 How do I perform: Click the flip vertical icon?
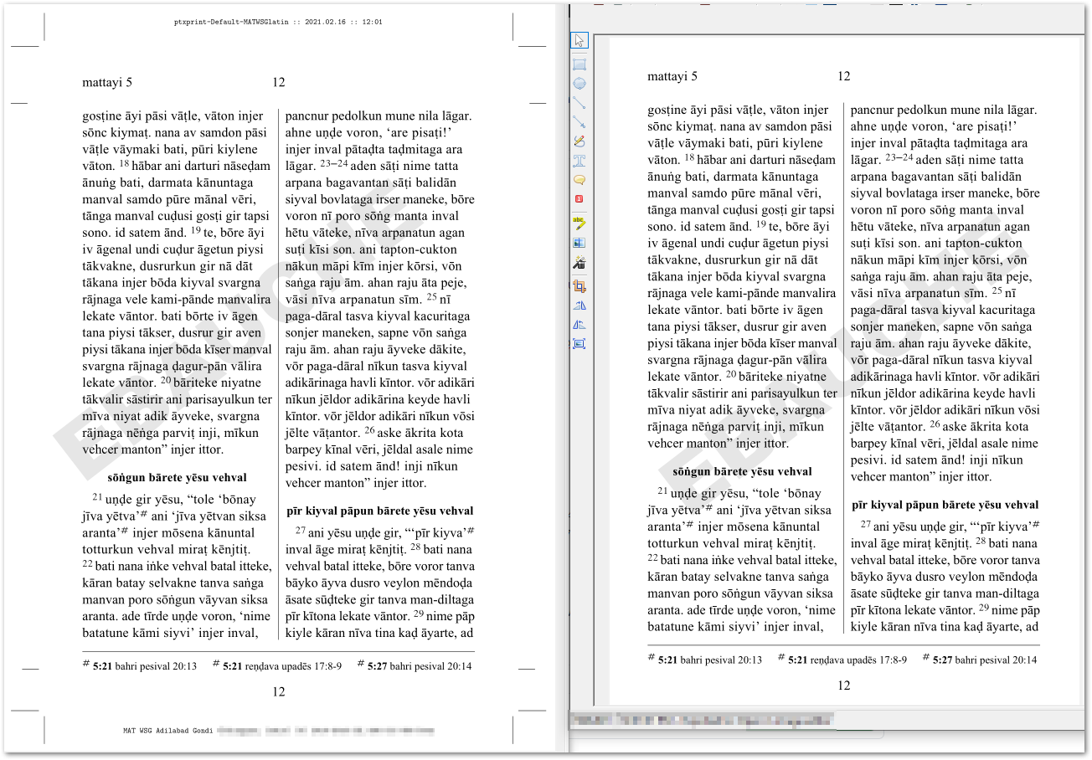579,323
